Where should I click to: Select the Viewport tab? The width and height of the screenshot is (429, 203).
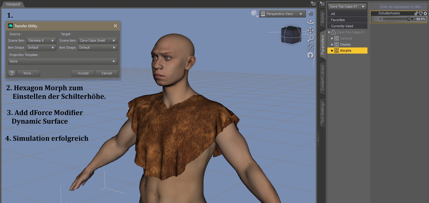pyautogui.click(x=13, y=4)
